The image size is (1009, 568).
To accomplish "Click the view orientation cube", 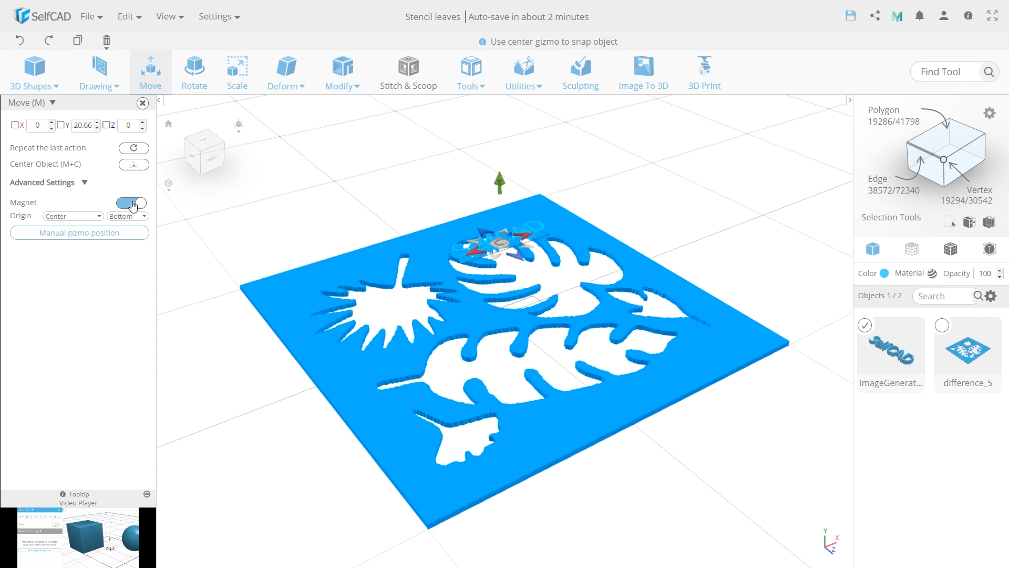I will point(205,151).
